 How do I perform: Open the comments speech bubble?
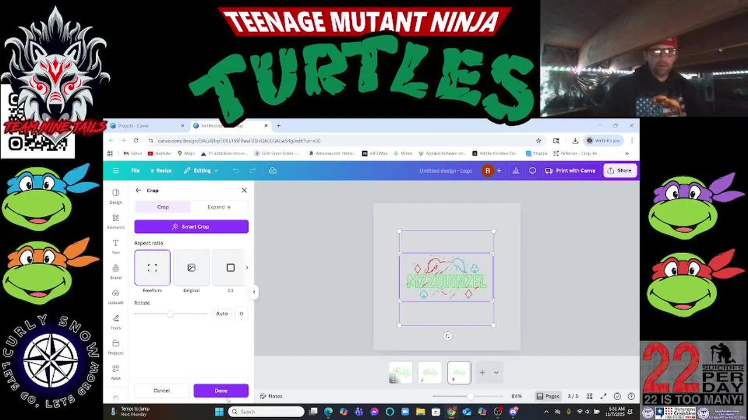[532, 170]
